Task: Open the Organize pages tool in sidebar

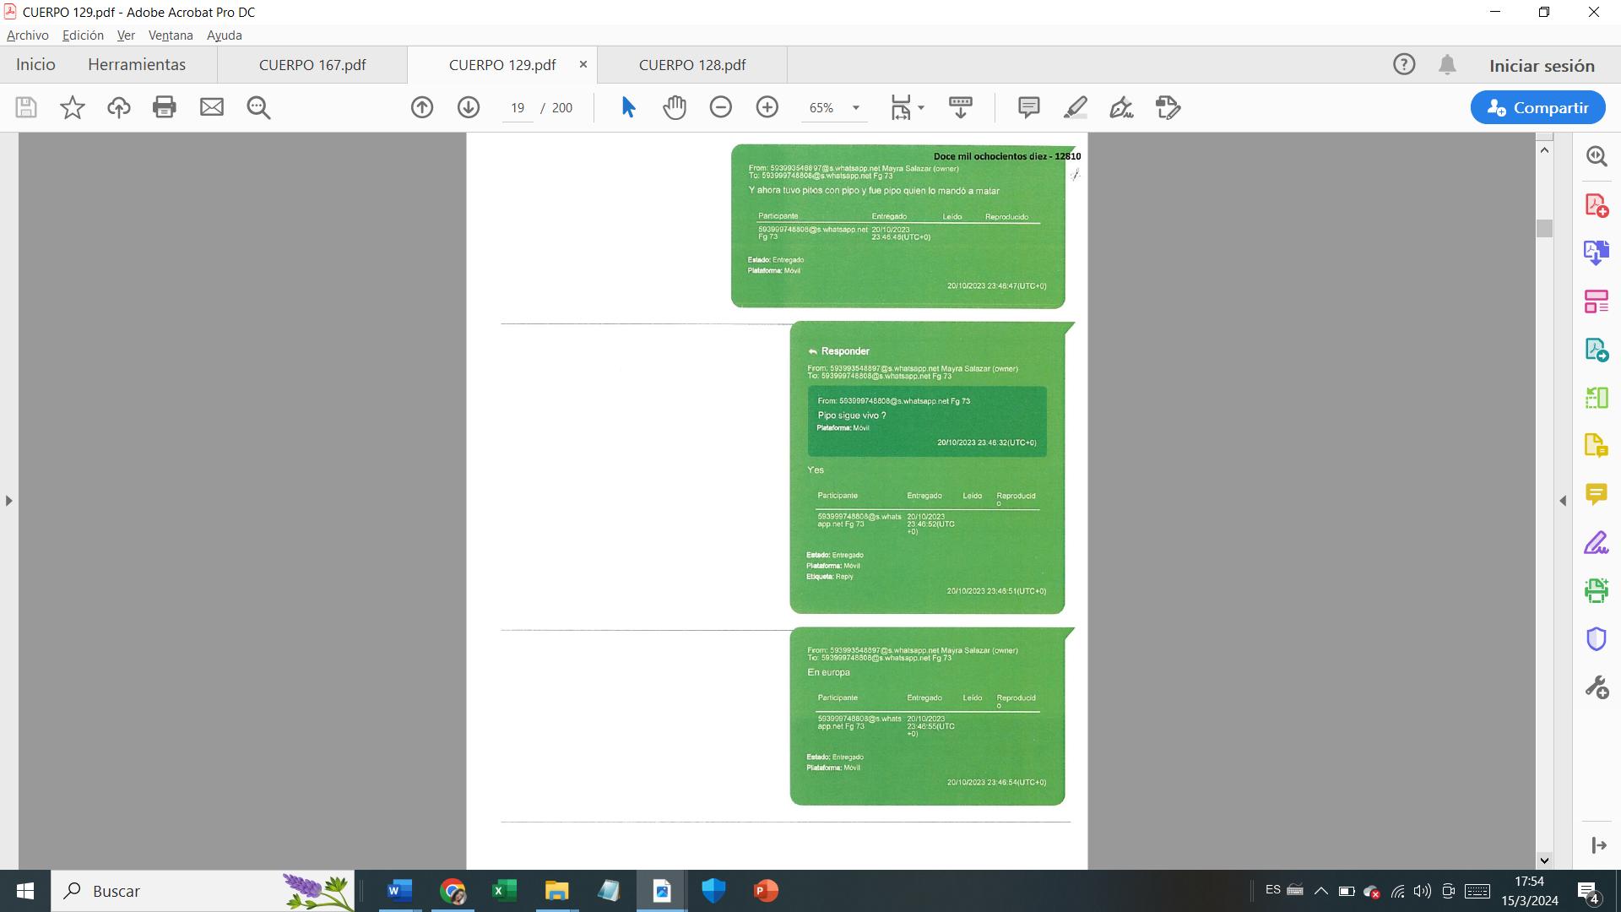Action: click(1597, 301)
